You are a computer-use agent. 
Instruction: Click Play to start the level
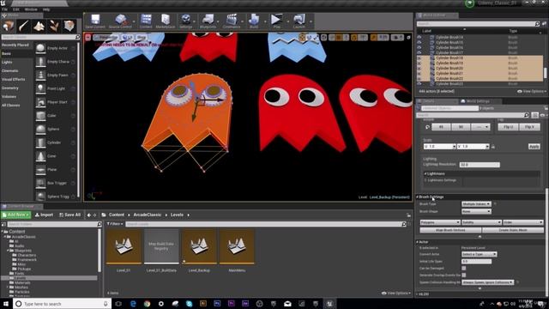276,21
